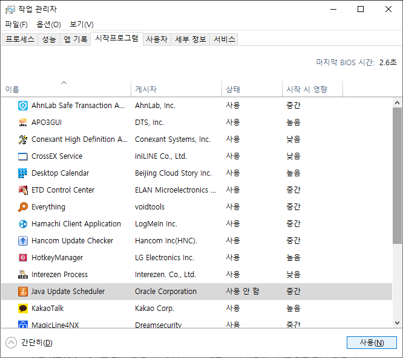Collapse to simple view with 간단히 arrow
Viewport: 403px width, 358px height.
point(11,343)
